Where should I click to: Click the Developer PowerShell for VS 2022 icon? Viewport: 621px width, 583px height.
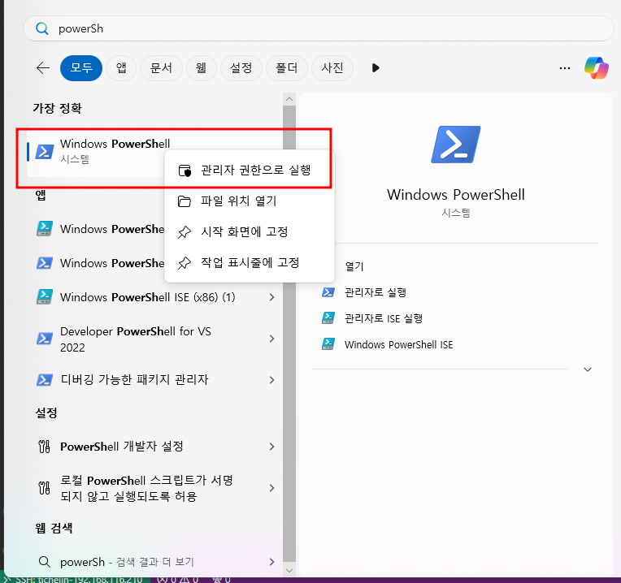coord(45,339)
